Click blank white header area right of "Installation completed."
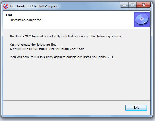 (x=87, y=20)
